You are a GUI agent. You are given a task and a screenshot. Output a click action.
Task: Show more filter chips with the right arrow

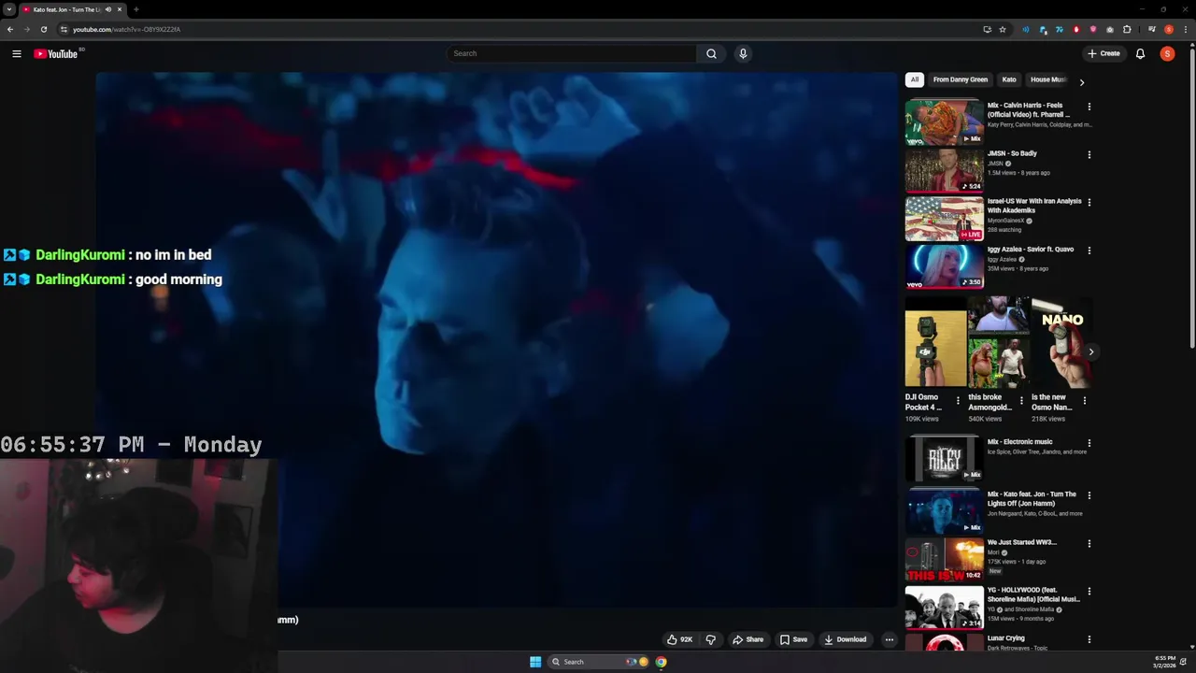1081,82
